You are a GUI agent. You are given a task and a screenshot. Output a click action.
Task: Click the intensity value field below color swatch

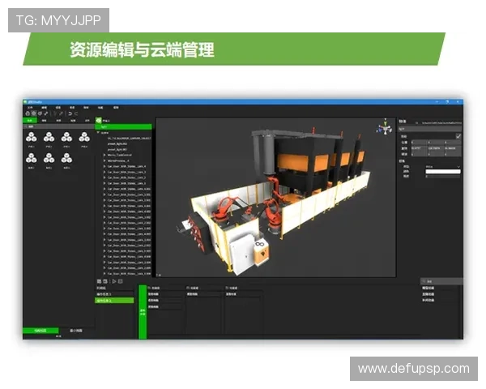pos(442,176)
